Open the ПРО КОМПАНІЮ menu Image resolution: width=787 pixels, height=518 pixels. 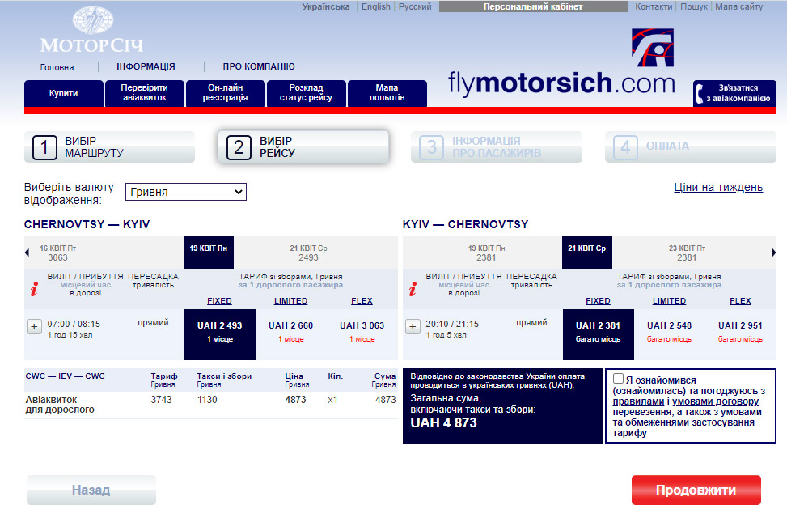259,66
